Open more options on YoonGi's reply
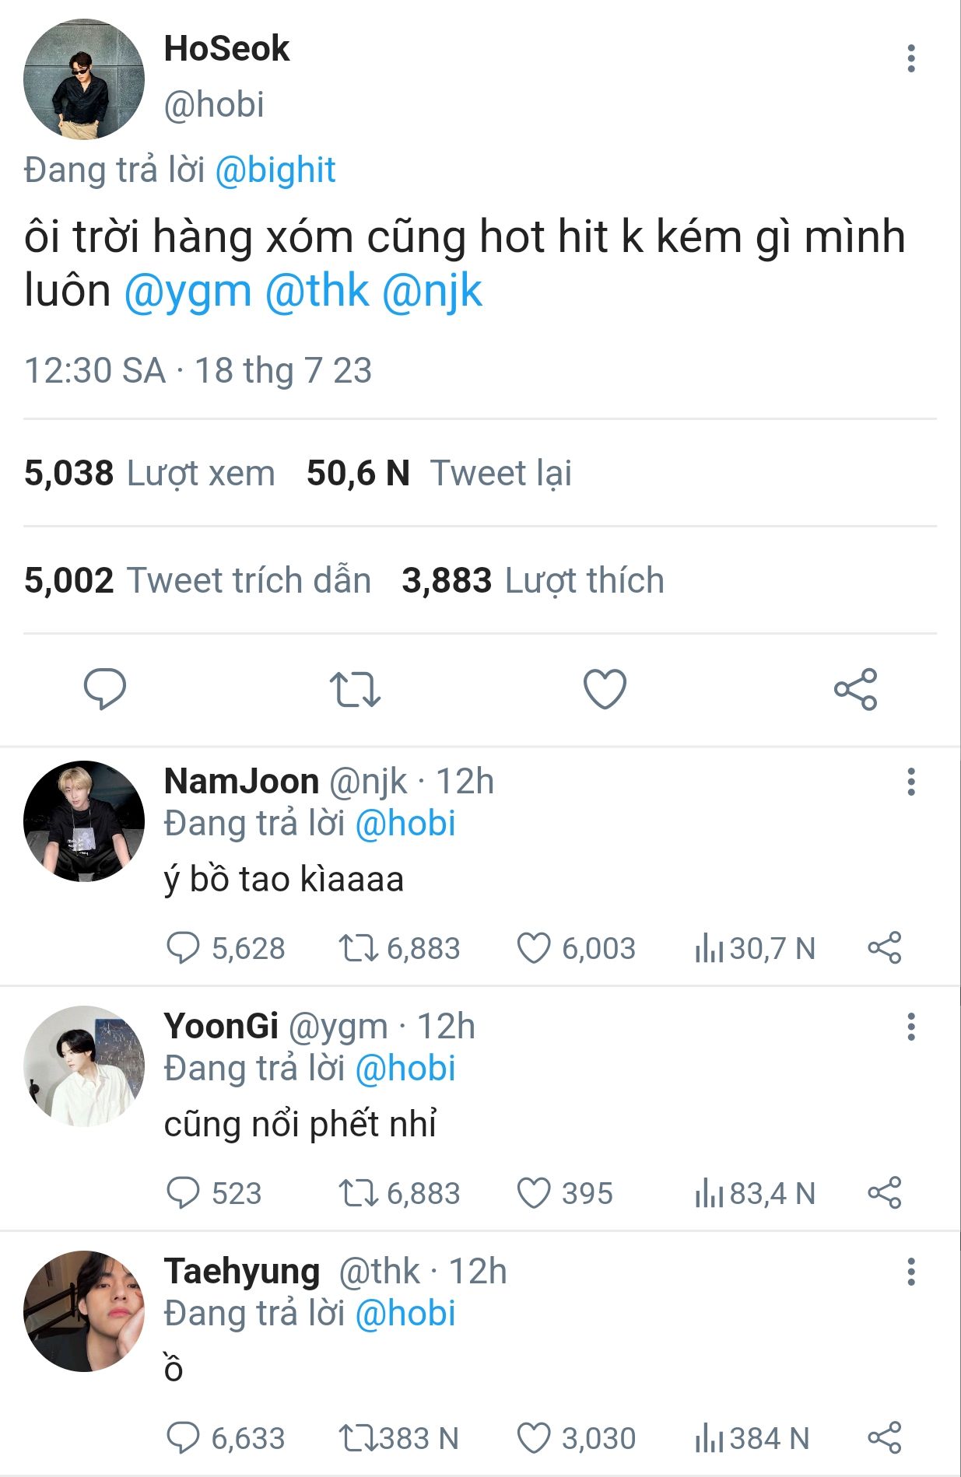The width and height of the screenshot is (961, 1477). (x=910, y=1027)
